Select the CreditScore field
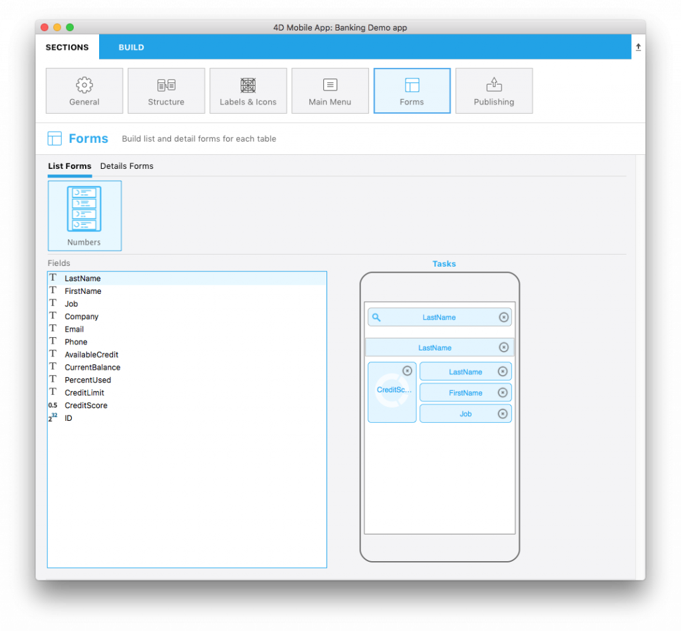The height and width of the screenshot is (631, 681). pyautogui.click(x=187, y=405)
